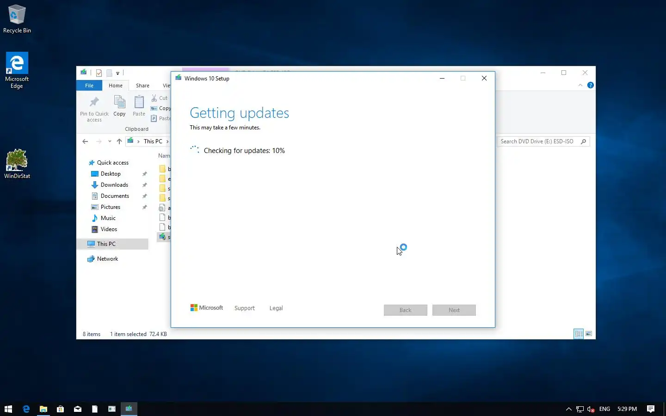Select the Share ribbon tab
Viewport: 666px width, 416px height.
pos(142,86)
